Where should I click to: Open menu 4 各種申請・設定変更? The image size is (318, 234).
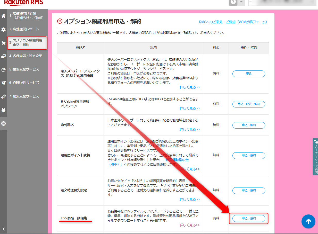[28, 56]
